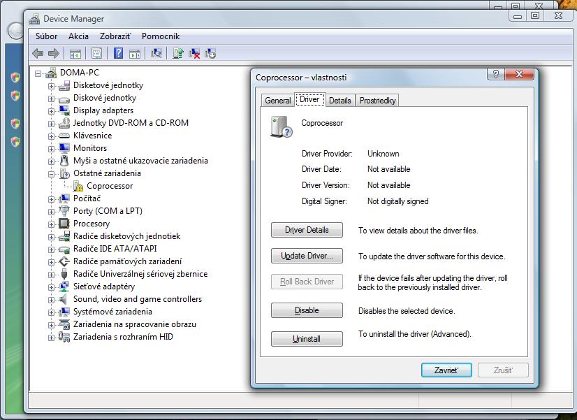Click Scan for hardware changes toolbar icon
Image resolution: width=577 pixels, height=420 pixels.
[x=156, y=54]
